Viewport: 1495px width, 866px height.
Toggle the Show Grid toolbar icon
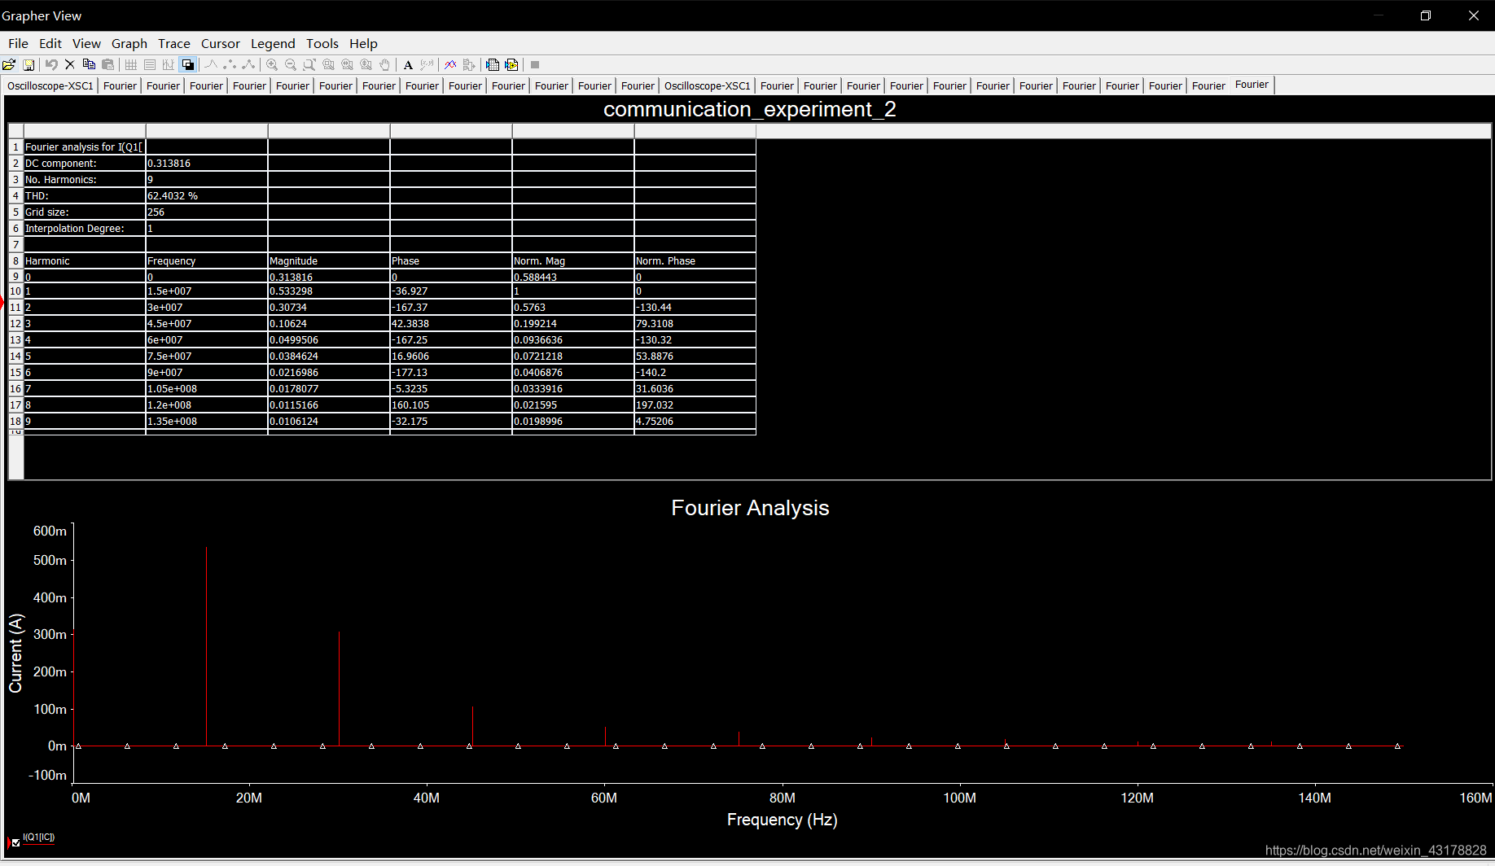coord(130,65)
